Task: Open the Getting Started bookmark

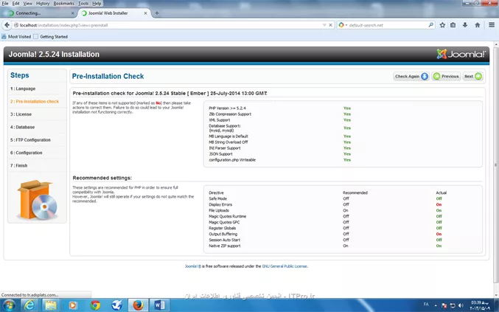Action: [x=51, y=37]
